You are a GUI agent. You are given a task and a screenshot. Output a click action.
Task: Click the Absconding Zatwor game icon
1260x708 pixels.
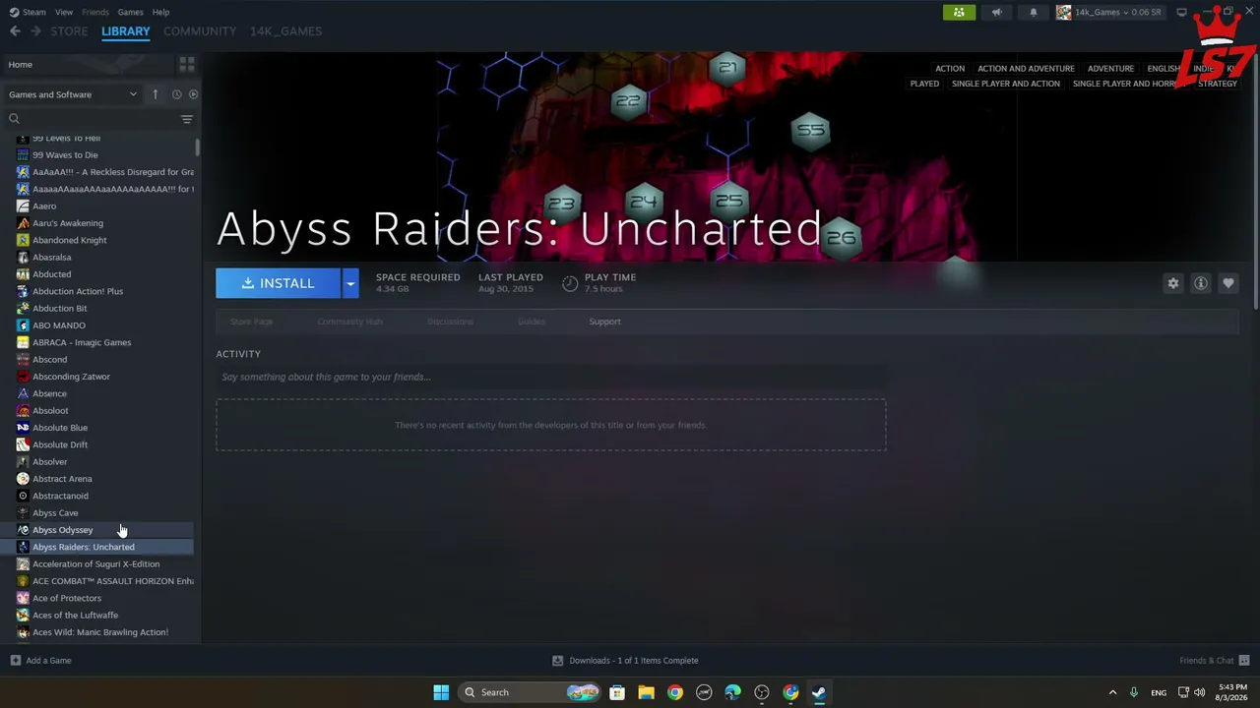click(x=23, y=377)
